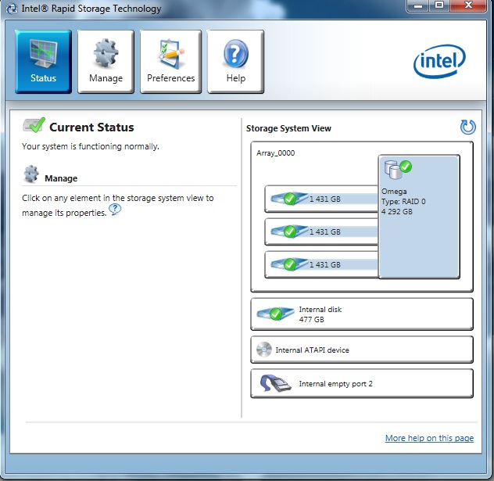Click the Internal ATAPI device disc icon

tap(263, 350)
